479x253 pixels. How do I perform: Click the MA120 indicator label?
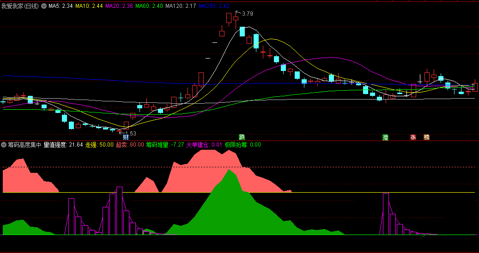pyautogui.click(x=181, y=6)
